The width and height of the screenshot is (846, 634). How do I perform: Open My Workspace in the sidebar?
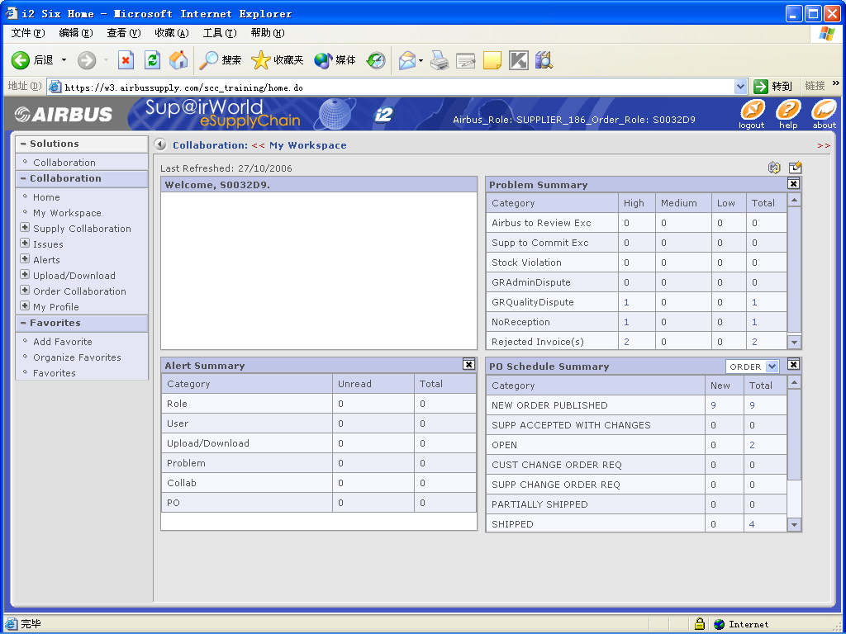coord(67,213)
